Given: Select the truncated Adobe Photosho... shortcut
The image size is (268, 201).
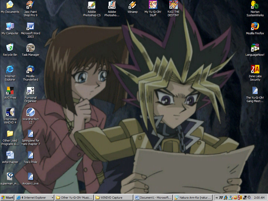Looking at the screenshot, I should (112, 9).
